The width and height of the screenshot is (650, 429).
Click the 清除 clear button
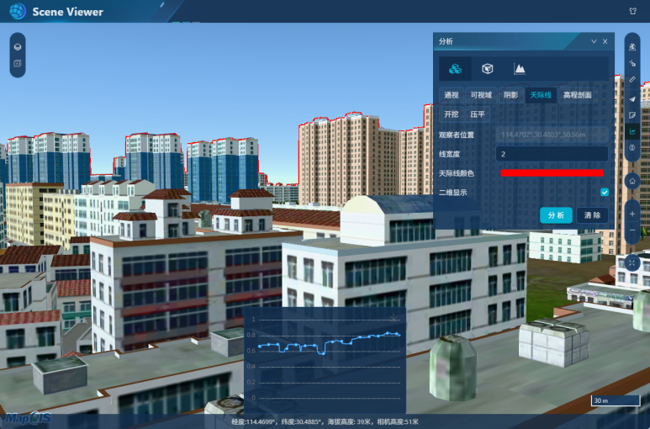(592, 215)
